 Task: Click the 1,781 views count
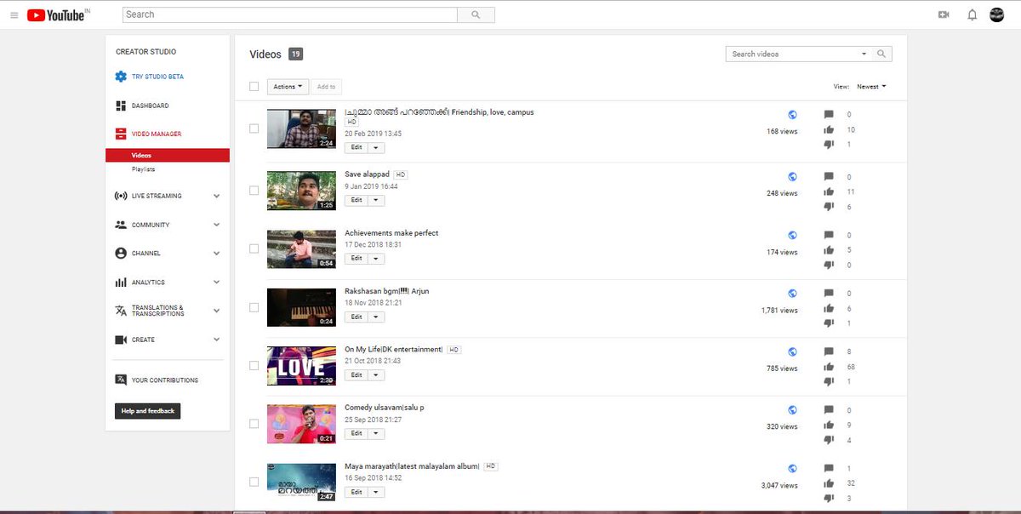pyautogui.click(x=779, y=311)
